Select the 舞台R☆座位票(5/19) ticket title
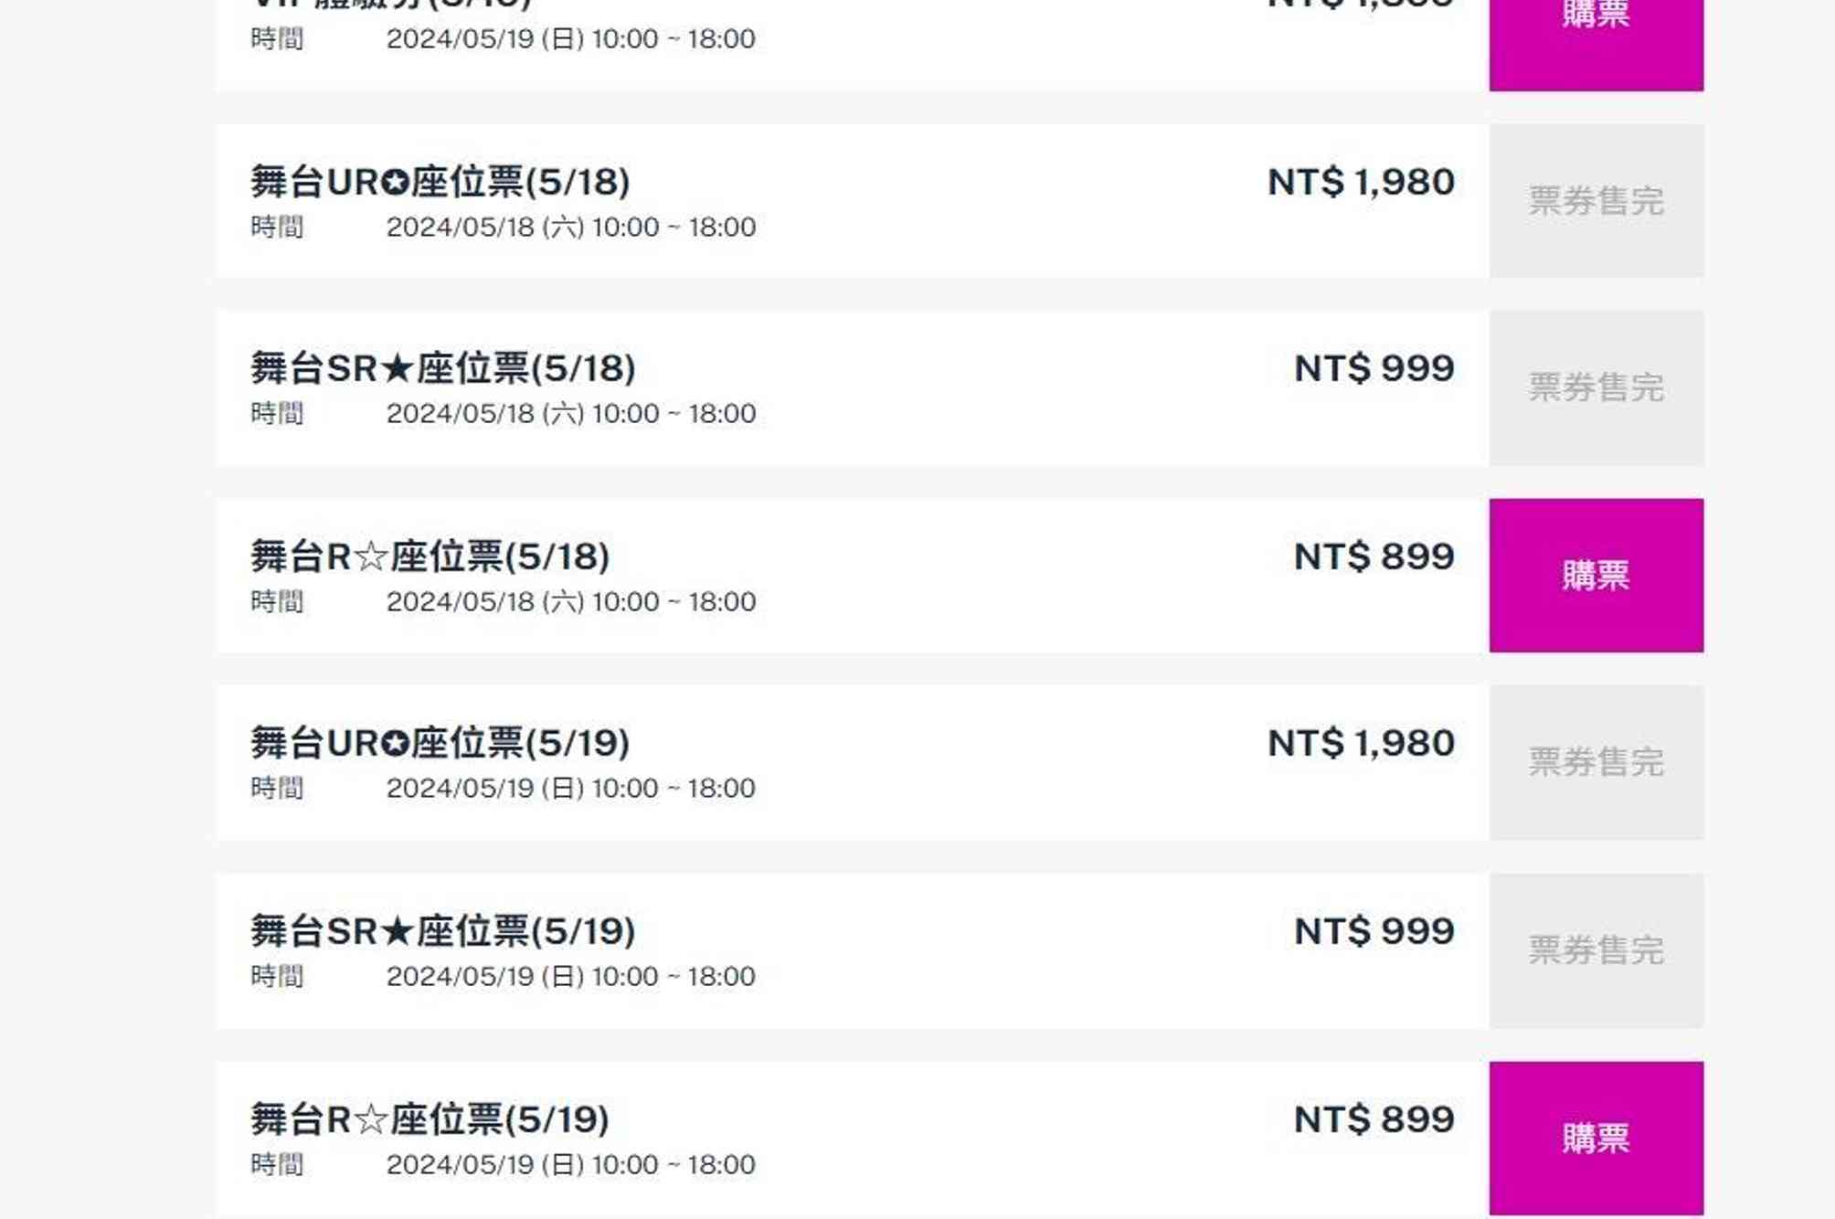The width and height of the screenshot is (1835, 1219). click(430, 1119)
